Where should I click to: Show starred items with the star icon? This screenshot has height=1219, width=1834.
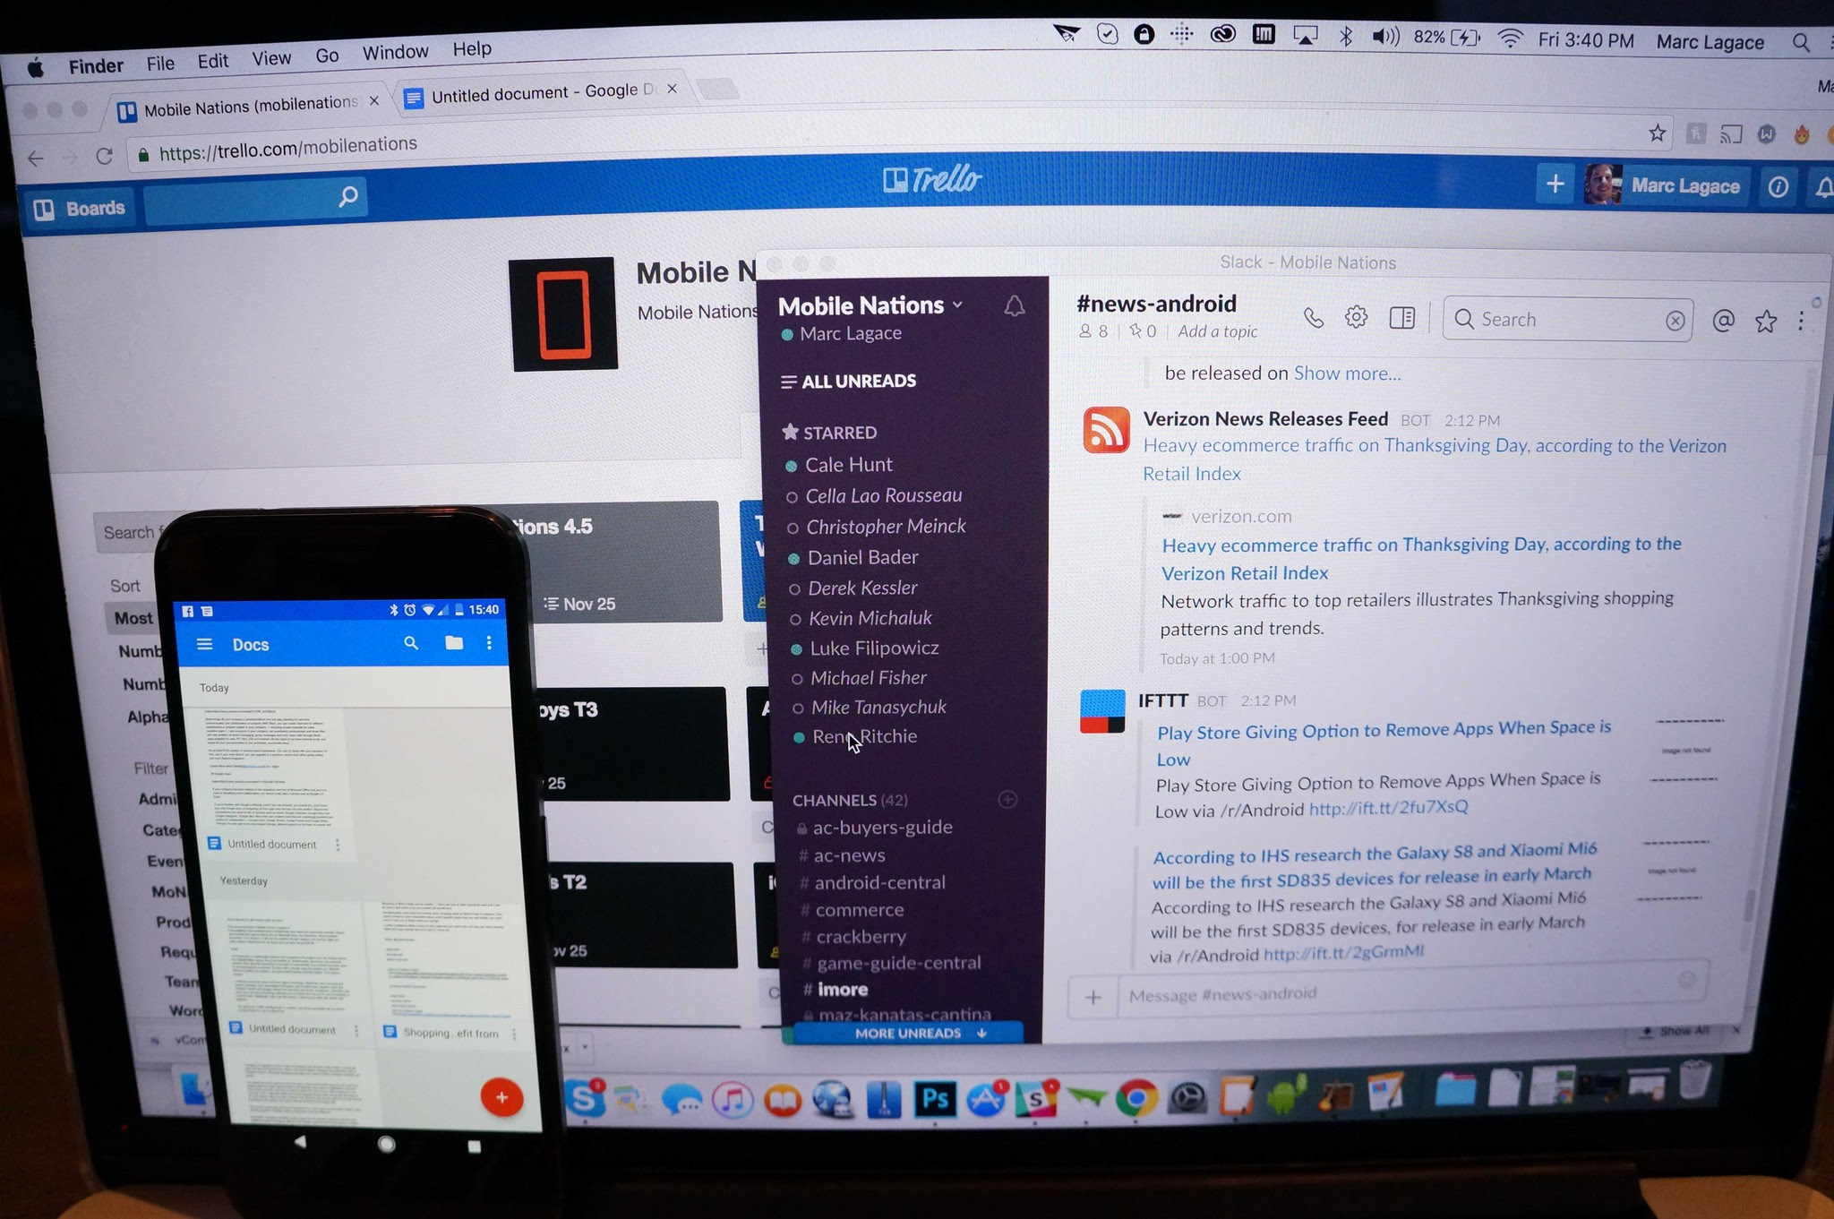point(1765,322)
